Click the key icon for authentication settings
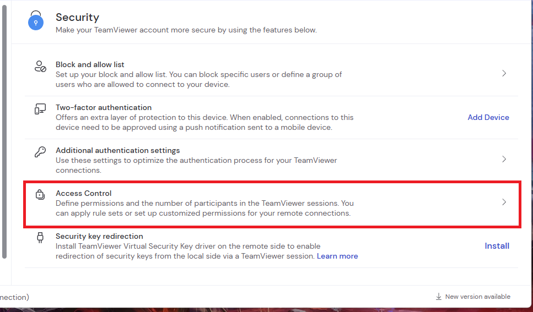Viewport: 533px width, 312px height. pos(40,152)
